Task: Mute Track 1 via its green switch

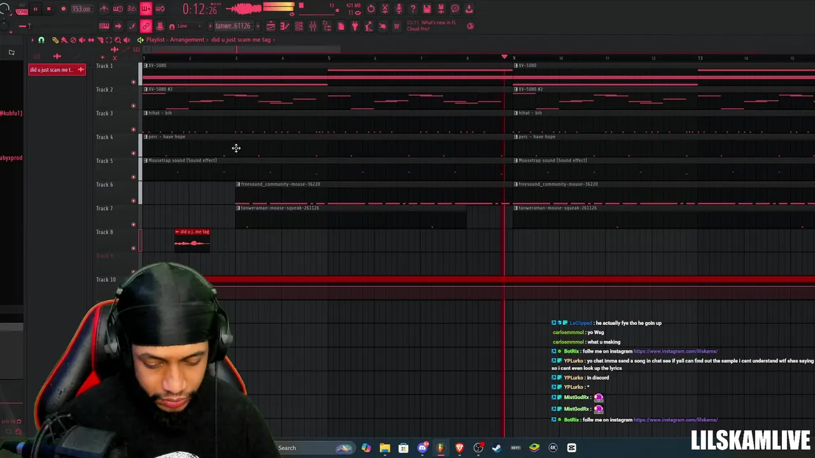Action: (x=133, y=82)
